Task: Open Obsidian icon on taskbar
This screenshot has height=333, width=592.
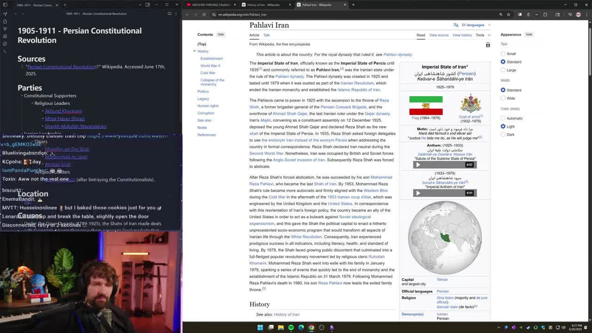Action: click(x=332, y=327)
